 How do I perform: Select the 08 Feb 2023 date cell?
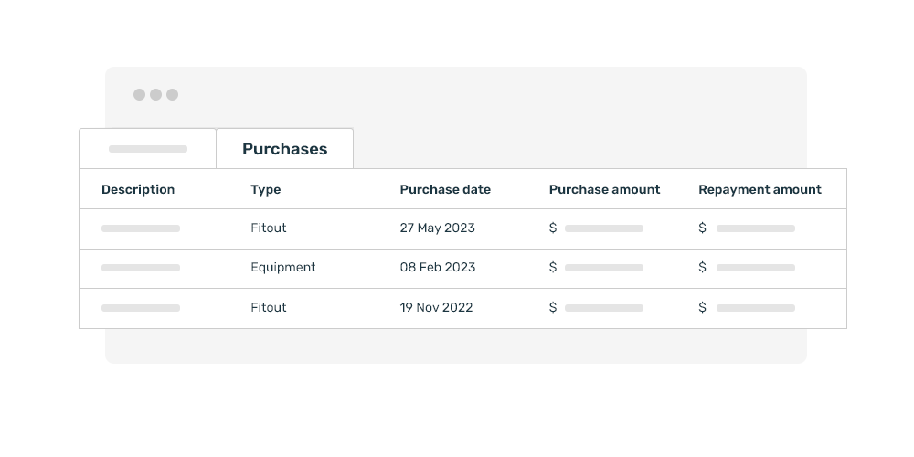pyautogui.click(x=438, y=267)
